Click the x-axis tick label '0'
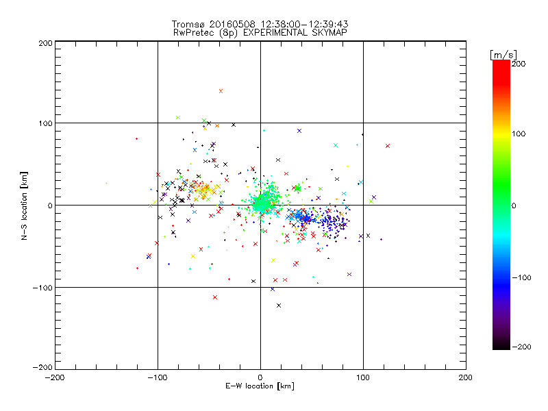Image resolution: width=548 pixels, height=411 pixels. [260, 377]
